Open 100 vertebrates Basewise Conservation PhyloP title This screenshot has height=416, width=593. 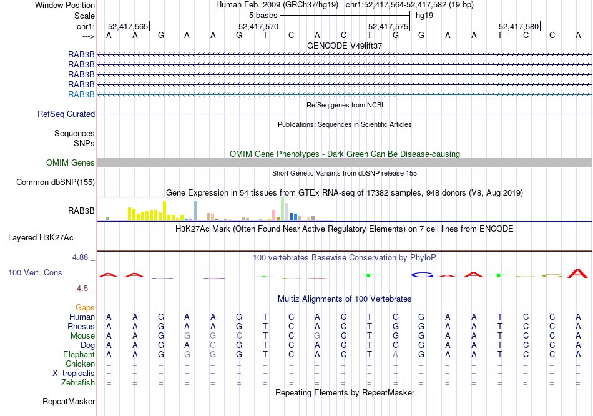click(x=345, y=258)
